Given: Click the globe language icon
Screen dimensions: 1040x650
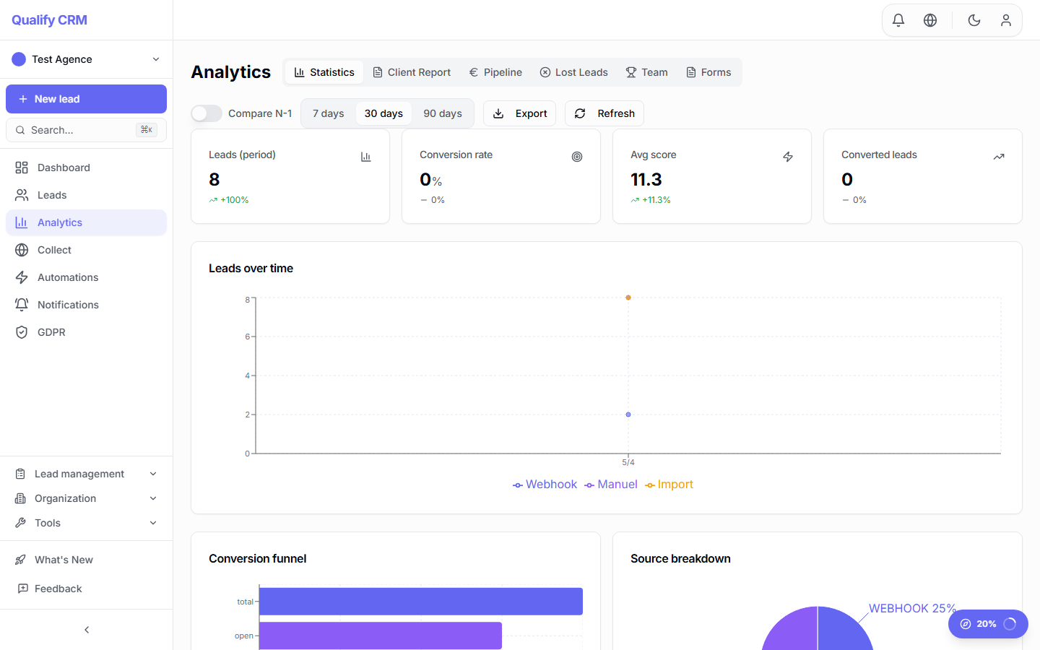Looking at the screenshot, I should click(x=930, y=19).
